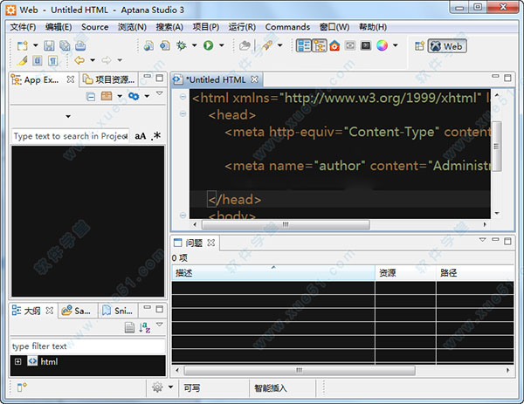Click the 路径 column header

[475, 273]
